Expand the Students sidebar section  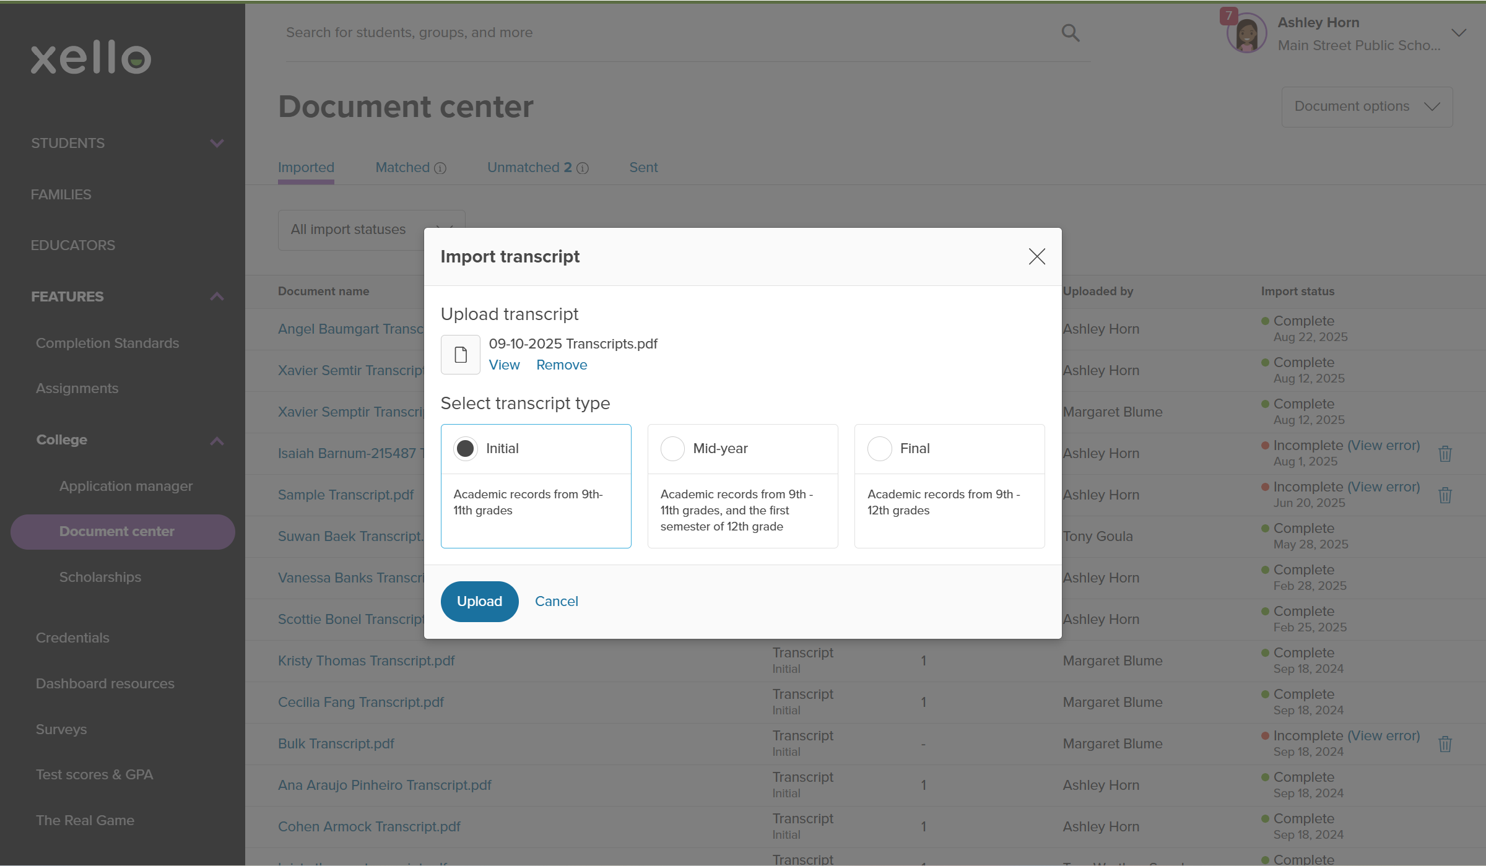pos(217,143)
